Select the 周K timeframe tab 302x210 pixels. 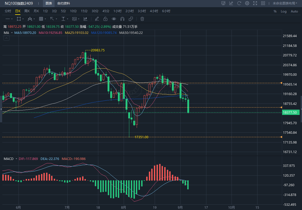coord(27,11)
